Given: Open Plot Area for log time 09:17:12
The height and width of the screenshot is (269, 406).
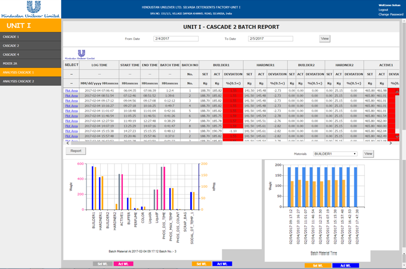Looking at the screenshot, I should click(71, 101).
